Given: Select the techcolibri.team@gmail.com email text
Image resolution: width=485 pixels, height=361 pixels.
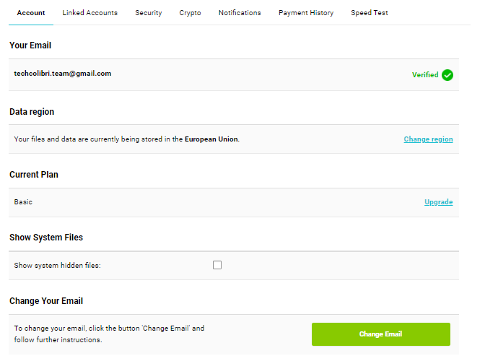Looking at the screenshot, I should coord(63,74).
